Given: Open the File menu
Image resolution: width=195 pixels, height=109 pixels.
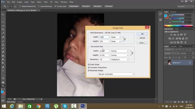Looking at the screenshot, I should [8, 2].
